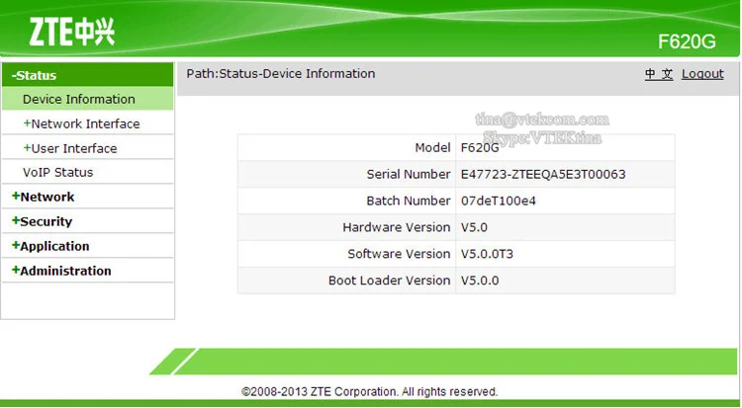The height and width of the screenshot is (408, 742).
Task: Click the Hardware Version label
Action: pos(396,227)
